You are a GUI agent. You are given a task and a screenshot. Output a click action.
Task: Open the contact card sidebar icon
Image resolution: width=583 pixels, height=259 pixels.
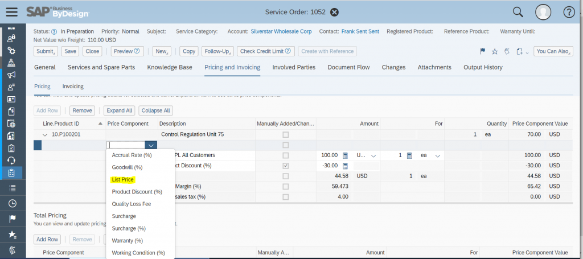click(x=11, y=99)
